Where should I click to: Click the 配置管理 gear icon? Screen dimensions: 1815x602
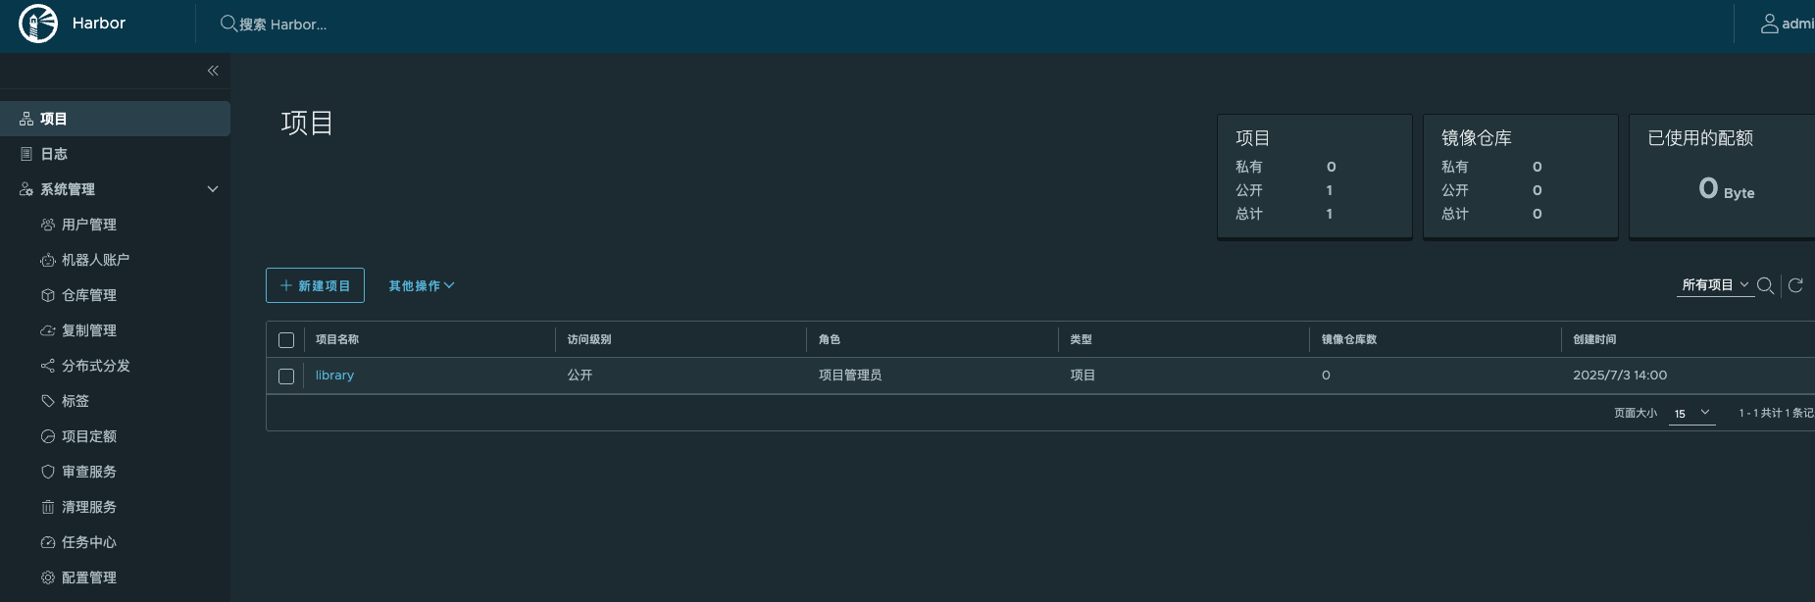coord(47,577)
